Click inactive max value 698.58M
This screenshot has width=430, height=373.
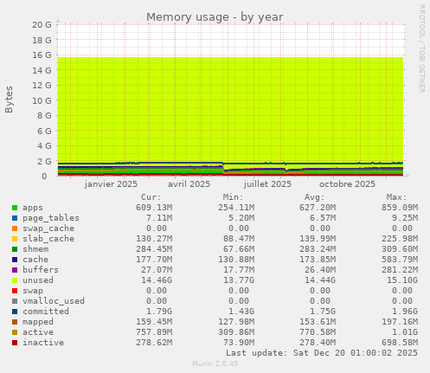pos(400,343)
